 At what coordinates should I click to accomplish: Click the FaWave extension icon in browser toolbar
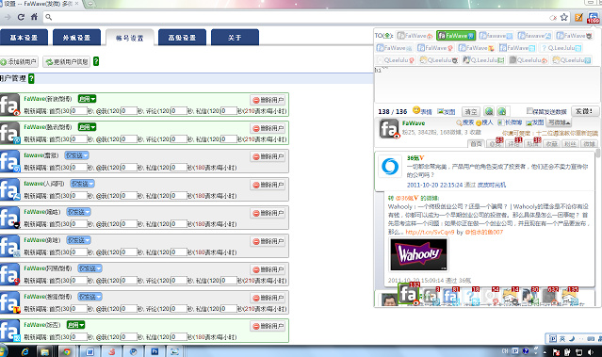pos(594,17)
